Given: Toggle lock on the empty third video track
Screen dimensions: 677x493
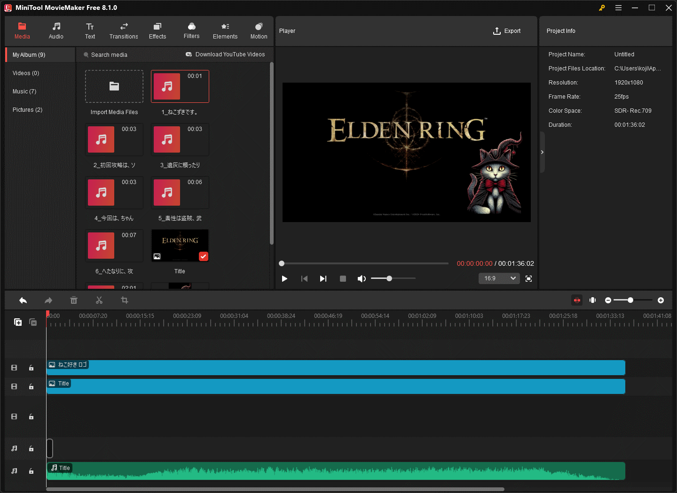Looking at the screenshot, I should point(31,417).
